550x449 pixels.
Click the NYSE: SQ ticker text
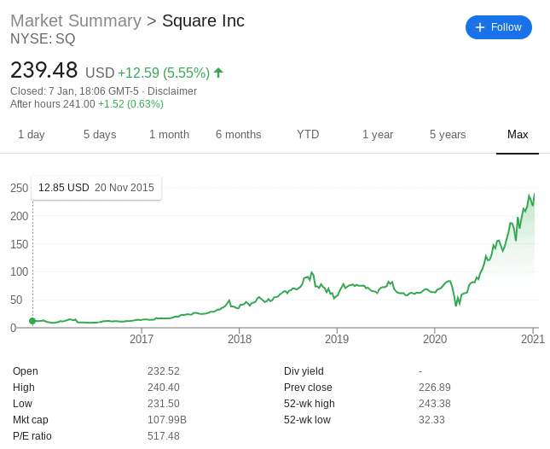[x=43, y=38]
